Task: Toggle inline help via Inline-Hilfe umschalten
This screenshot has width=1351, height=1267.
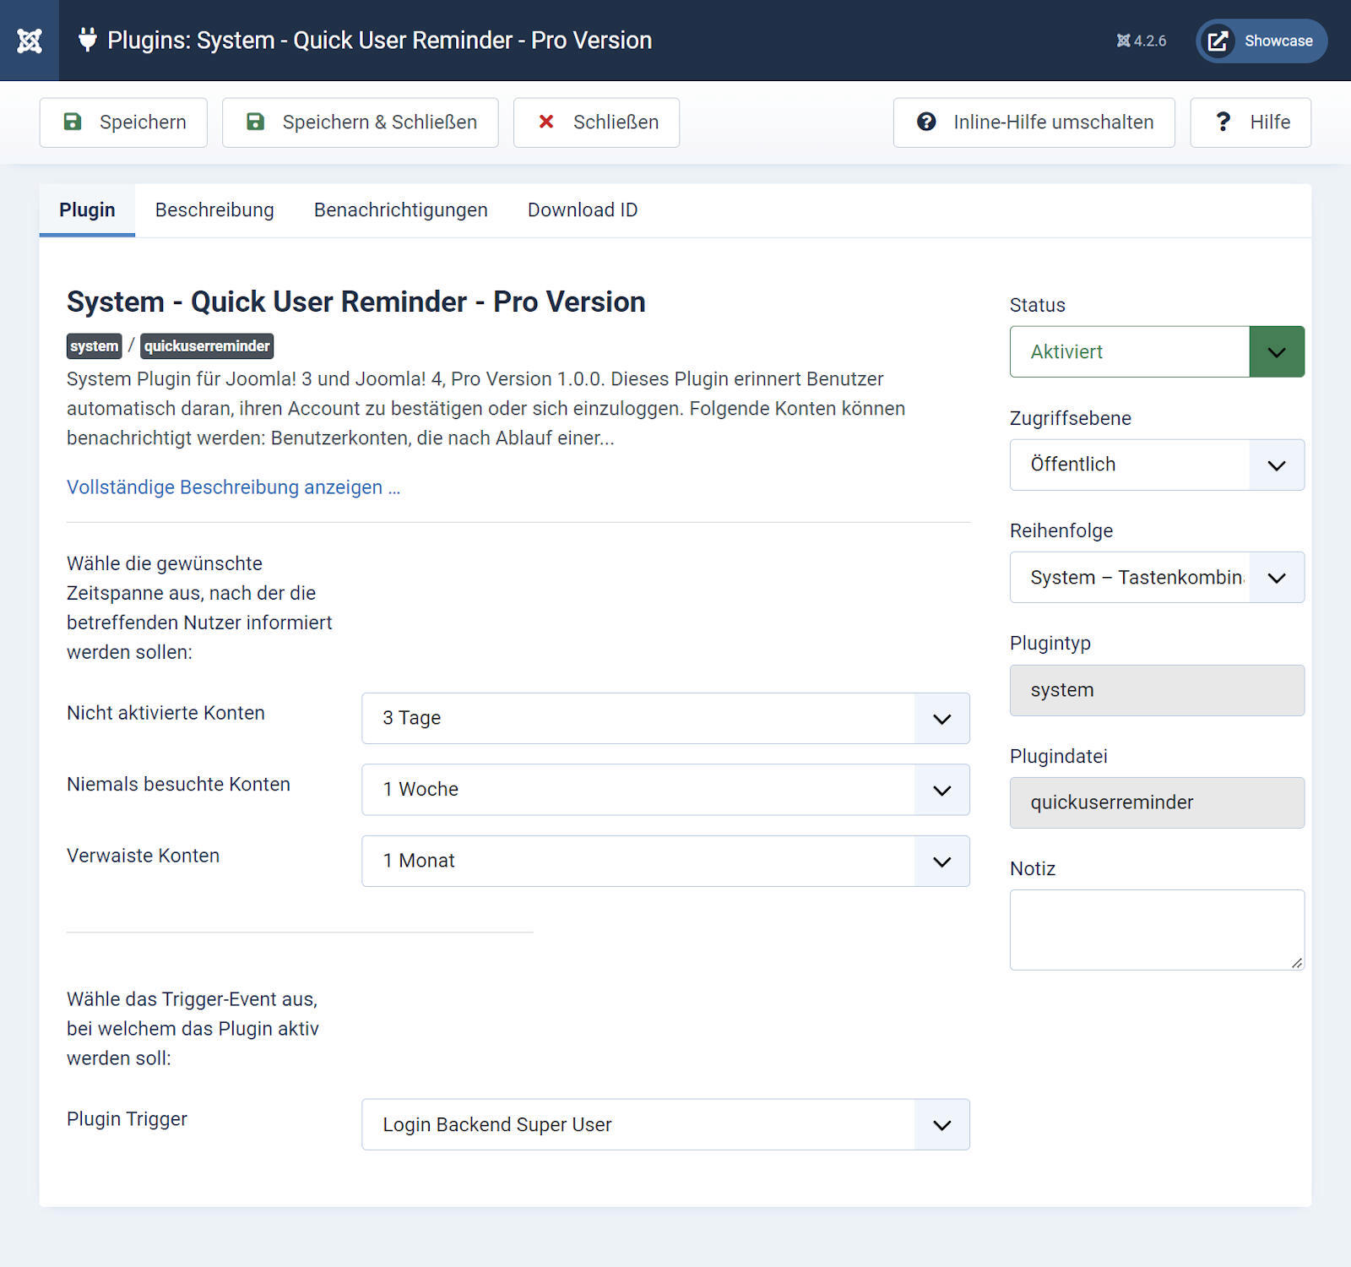Action: pos(1034,122)
